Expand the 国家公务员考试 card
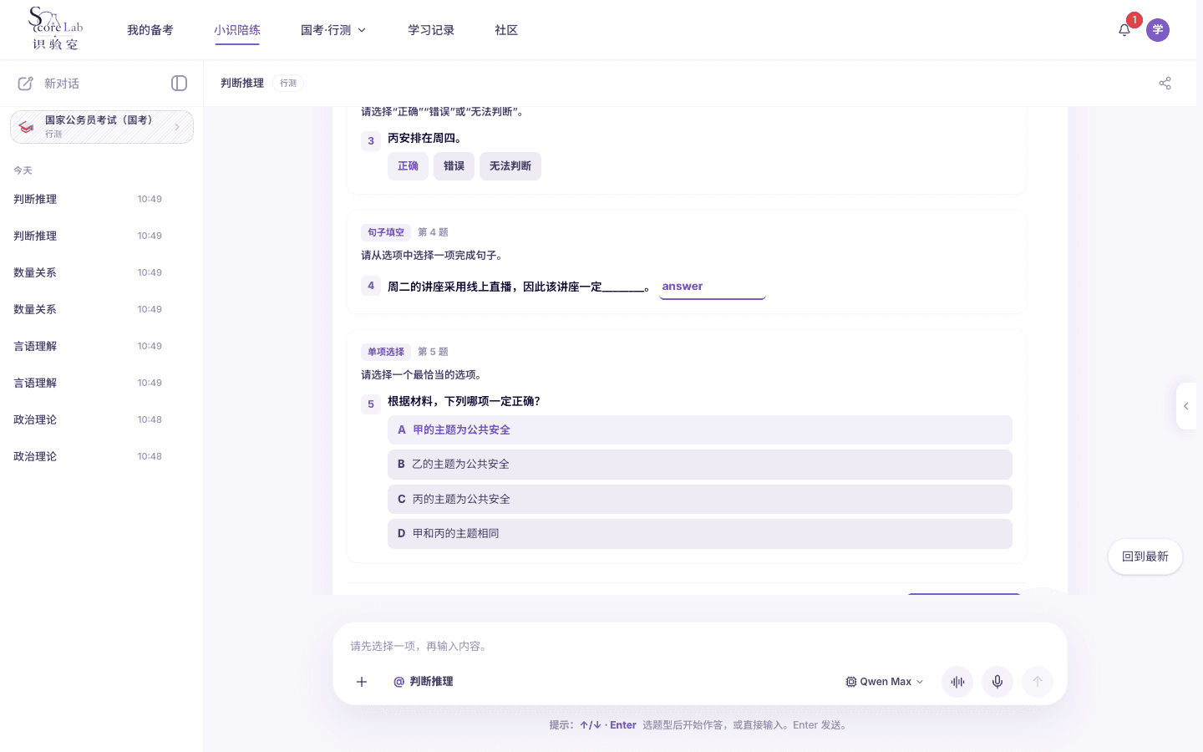This screenshot has height=752, width=1203. coord(102,127)
